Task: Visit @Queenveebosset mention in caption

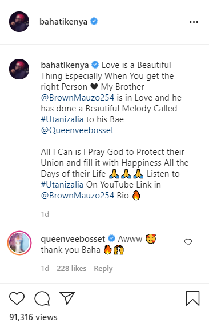Action: [77, 130]
